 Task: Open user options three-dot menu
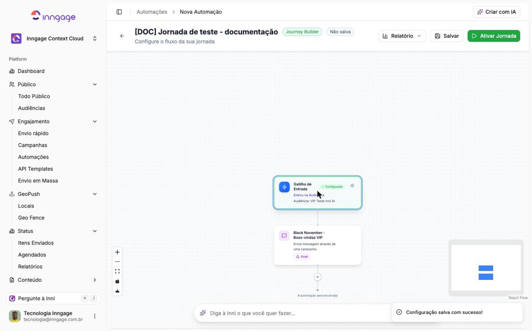pyautogui.click(x=95, y=316)
